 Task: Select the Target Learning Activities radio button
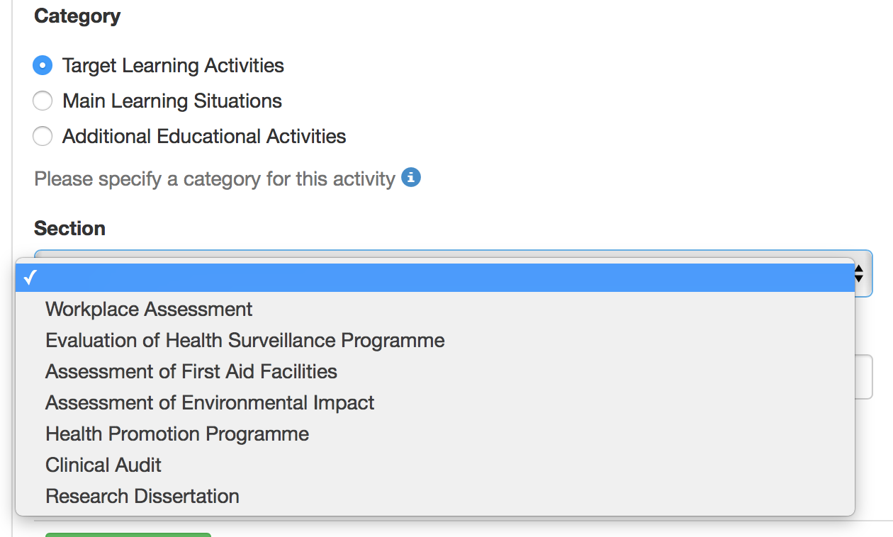[x=43, y=65]
